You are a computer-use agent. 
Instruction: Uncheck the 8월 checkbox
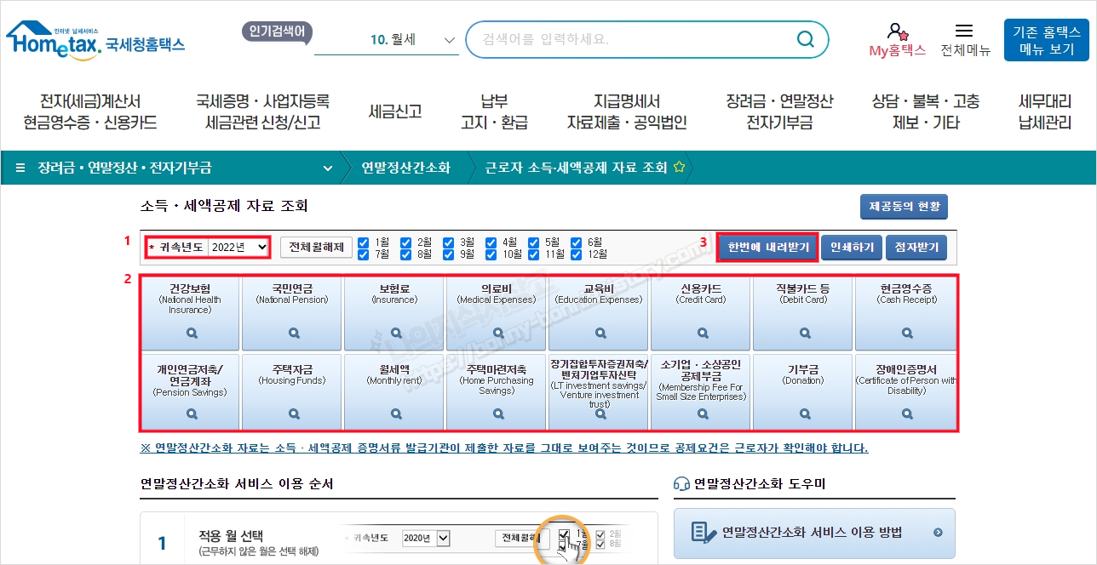pyautogui.click(x=406, y=254)
